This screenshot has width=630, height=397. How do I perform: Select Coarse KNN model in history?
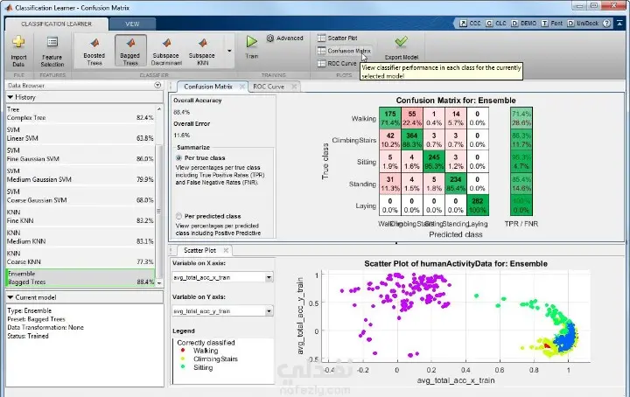click(x=80, y=258)
